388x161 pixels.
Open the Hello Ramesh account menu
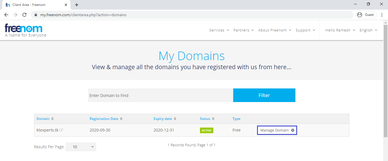[340, 30]
